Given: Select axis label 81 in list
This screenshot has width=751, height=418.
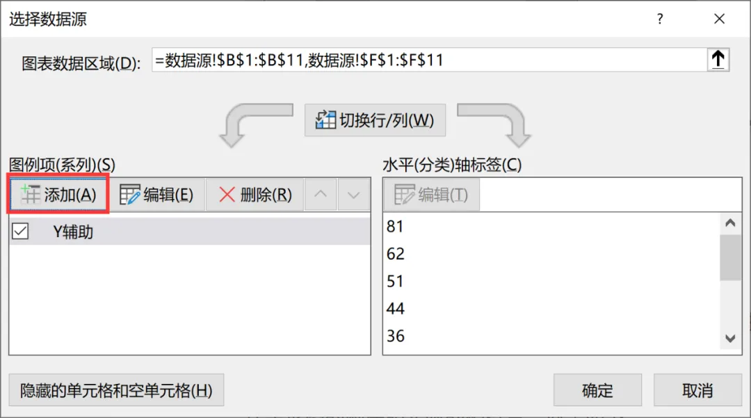Looking at the screenshot, I should (396, 227).
